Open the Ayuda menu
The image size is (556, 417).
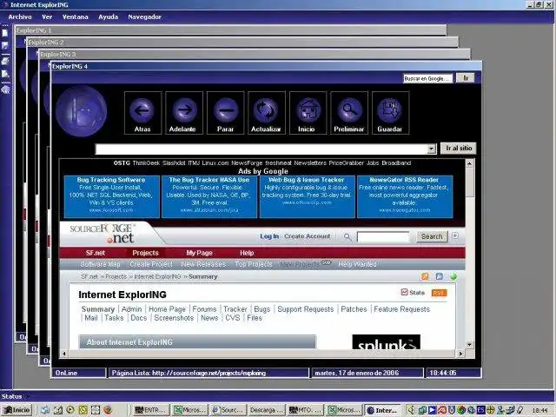(108, 17)
